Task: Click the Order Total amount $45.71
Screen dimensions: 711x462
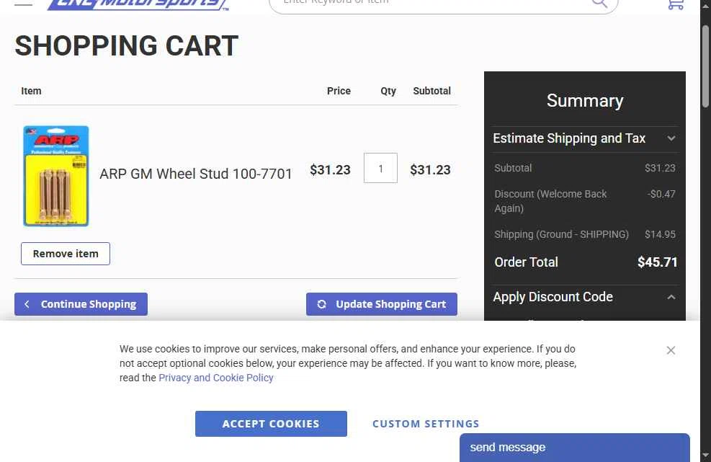Action: click(x=657, y=262)
